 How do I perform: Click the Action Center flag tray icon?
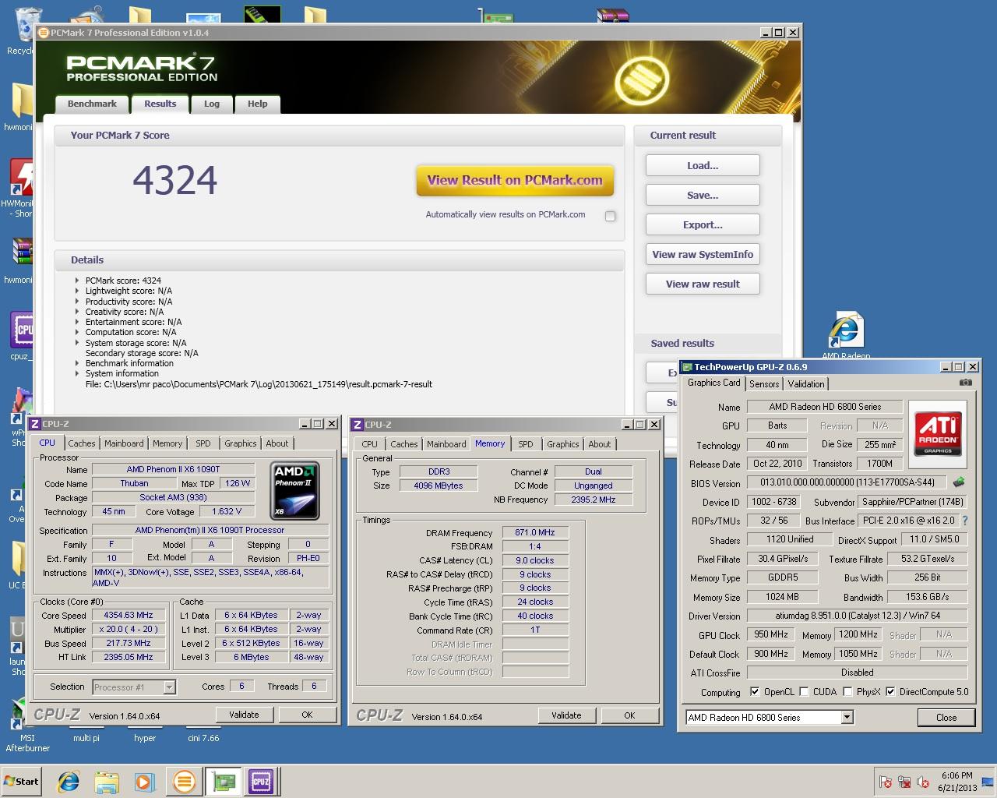click(x=886, y=782)
